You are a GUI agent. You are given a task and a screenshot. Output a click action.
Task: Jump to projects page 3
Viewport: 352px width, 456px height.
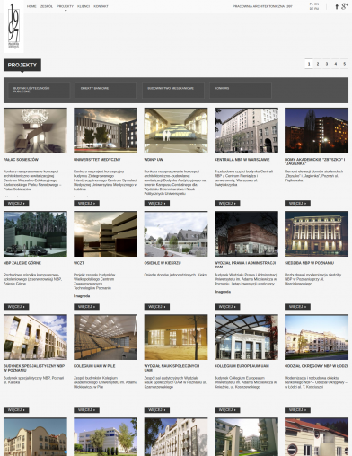pyautogui.click(x=327, y=64)
